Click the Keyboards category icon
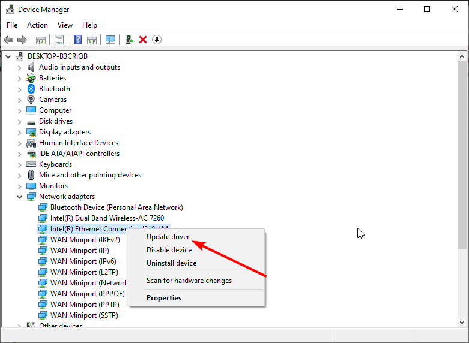The image size is (469, 343). coord(31,164)
